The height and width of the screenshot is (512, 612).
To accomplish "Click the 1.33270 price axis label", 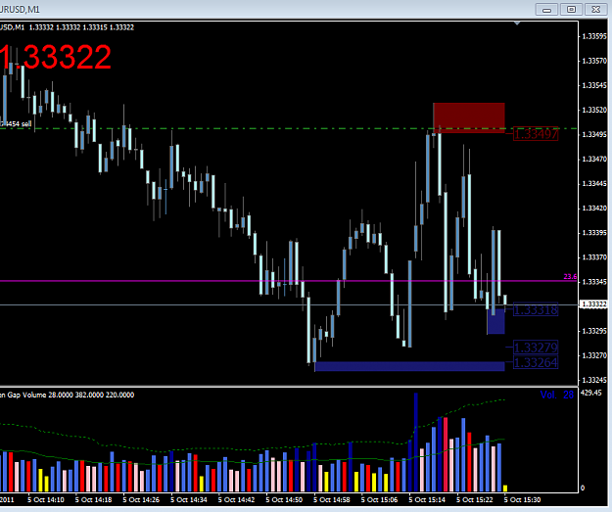I will click(x=594, y=355).
